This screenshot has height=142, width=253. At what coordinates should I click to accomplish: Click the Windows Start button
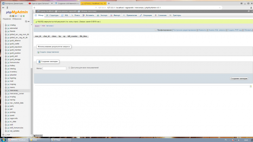(x=4, y=140)
